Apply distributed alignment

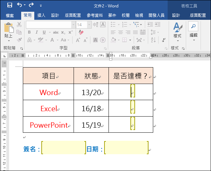pos(143,32)
